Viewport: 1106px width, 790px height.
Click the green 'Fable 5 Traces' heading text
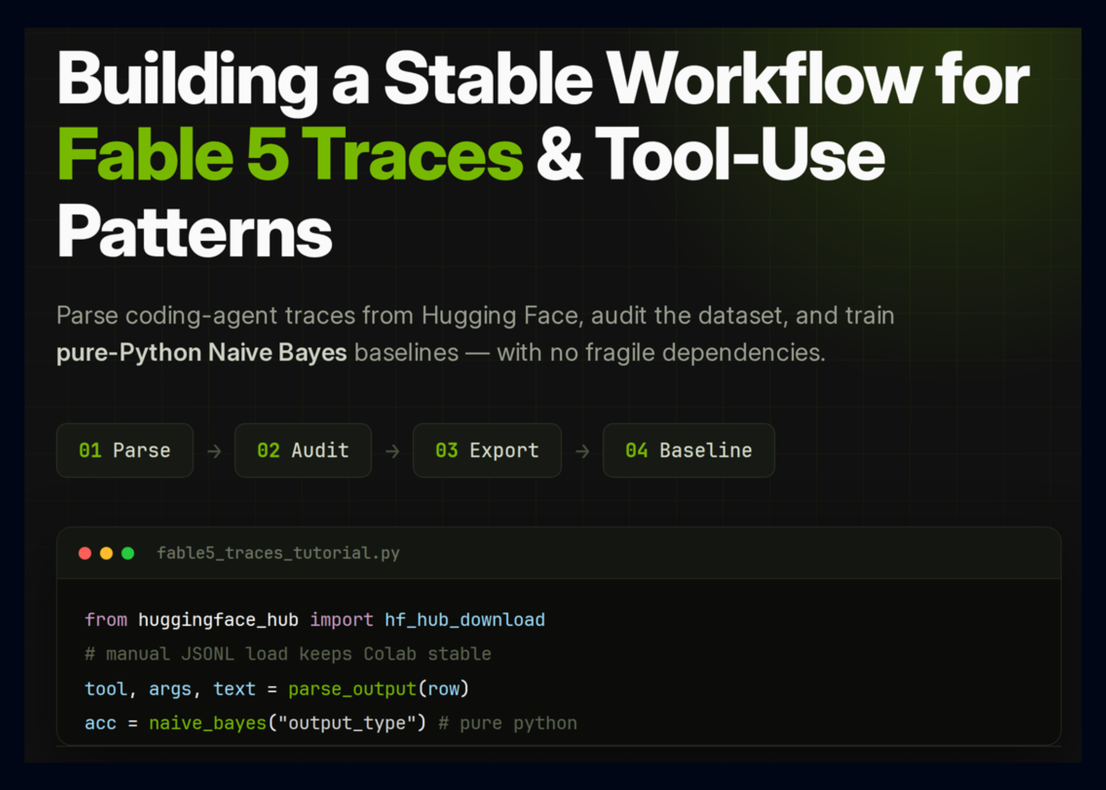coord(290,154)
